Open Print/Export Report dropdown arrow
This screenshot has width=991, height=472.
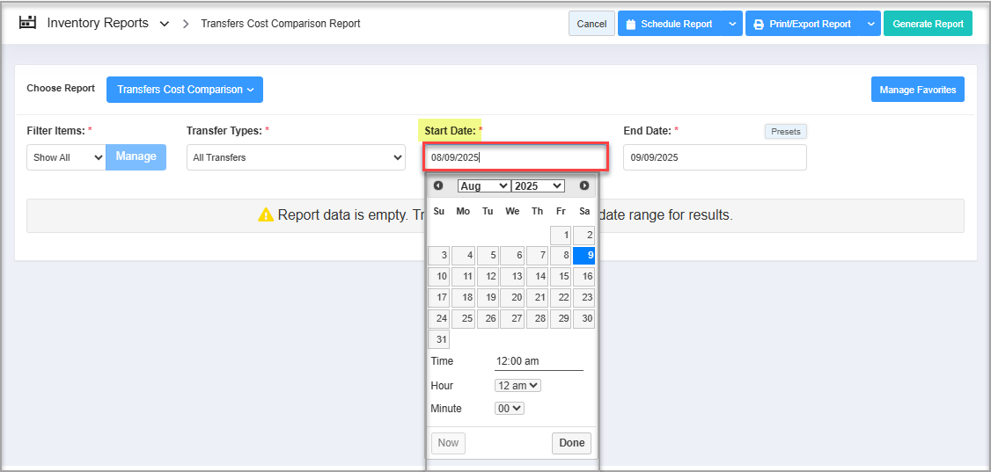click(870, 24)
